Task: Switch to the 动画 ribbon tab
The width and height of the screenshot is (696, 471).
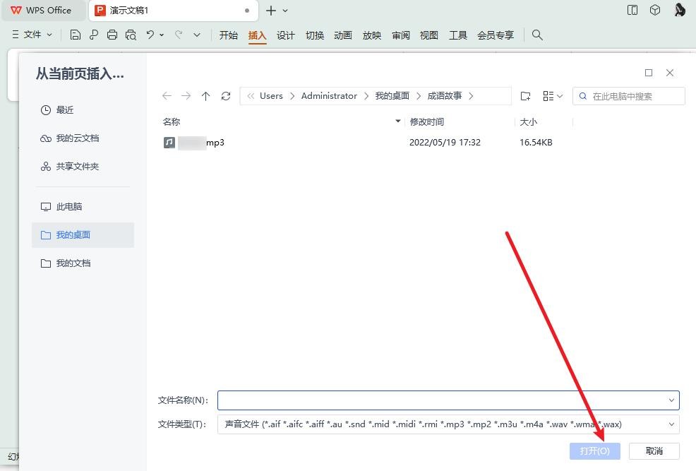Action: (343, 35)
